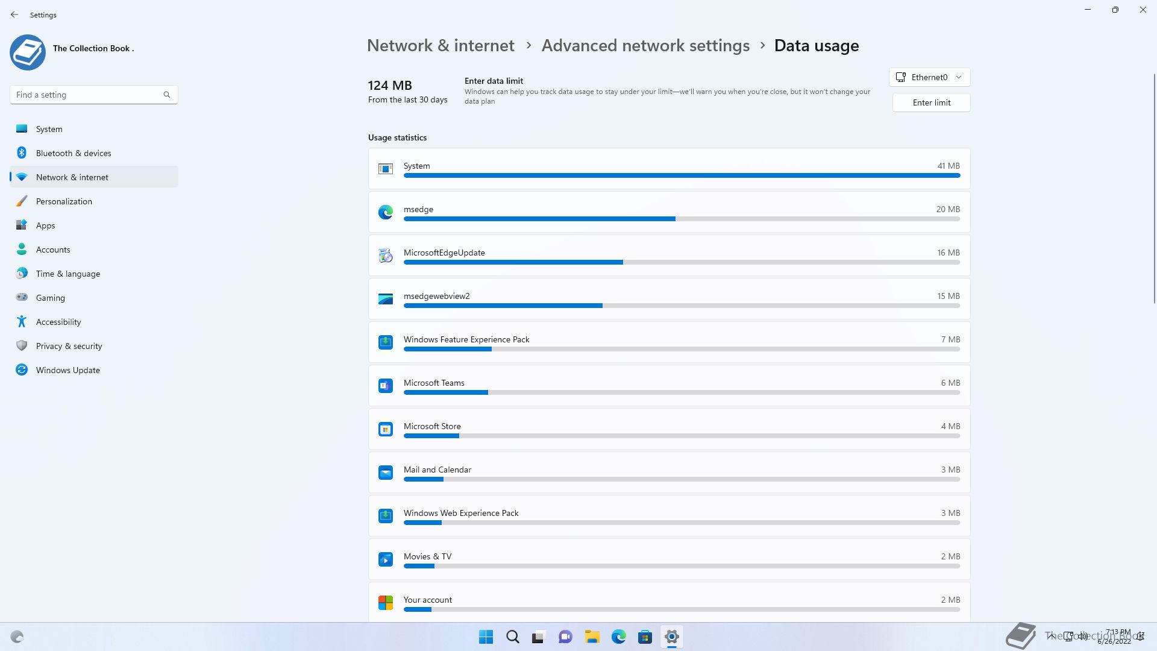
Task: Click the clock showing 6/26/2022
Action: pos(1114,637)
